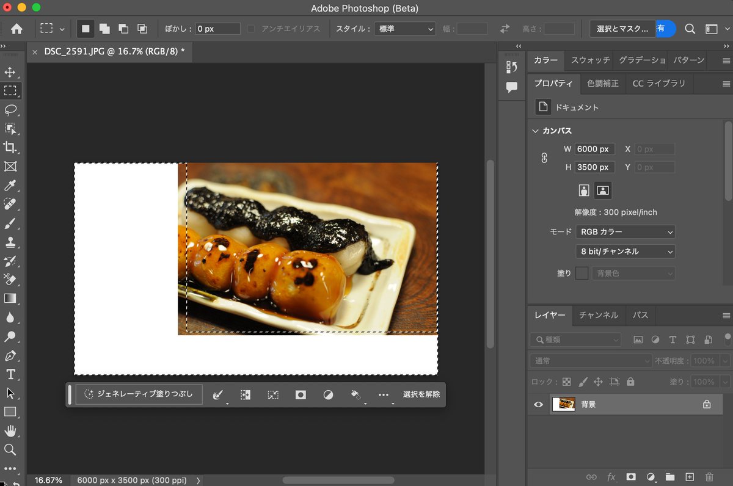Open the スタイル dropdown set to 標準
The image size is (733, 486).
click(x=404, y=29)
